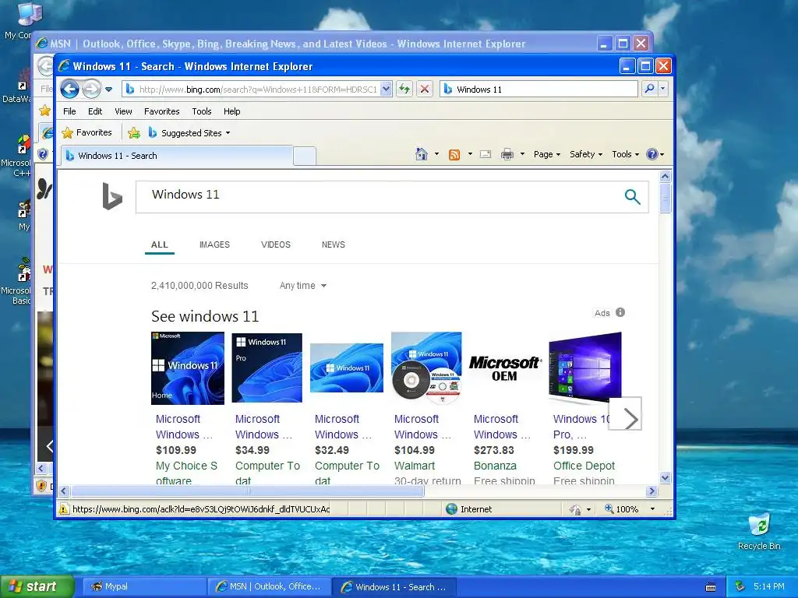
Task: Click the on-screen keyboard tray icon
Action: coord(711,587)
